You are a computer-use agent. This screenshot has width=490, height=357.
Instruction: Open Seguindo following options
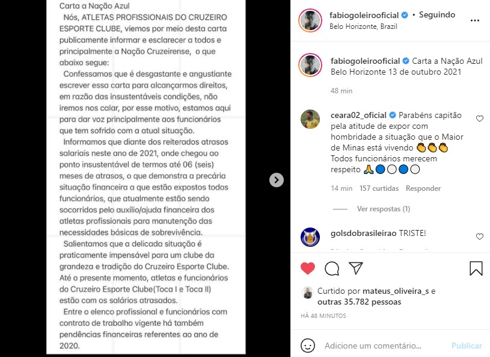[x=437, y=14]
